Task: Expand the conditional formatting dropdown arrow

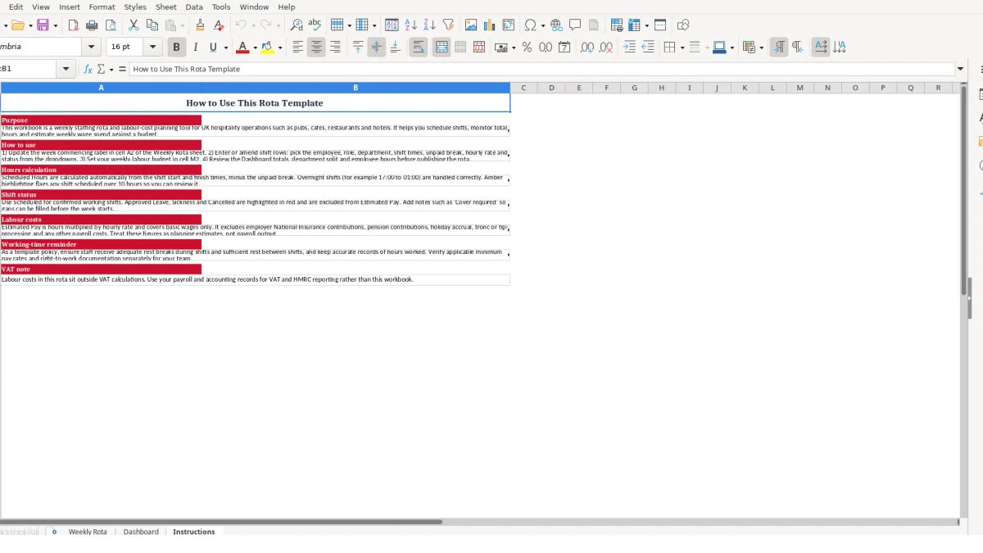Action: click(x=762, y=48)
